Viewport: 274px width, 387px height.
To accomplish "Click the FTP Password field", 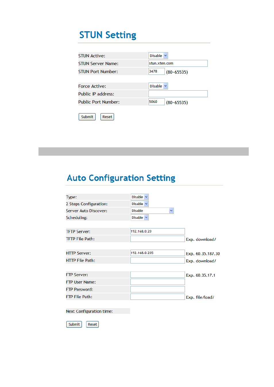I will pos(157,289).
